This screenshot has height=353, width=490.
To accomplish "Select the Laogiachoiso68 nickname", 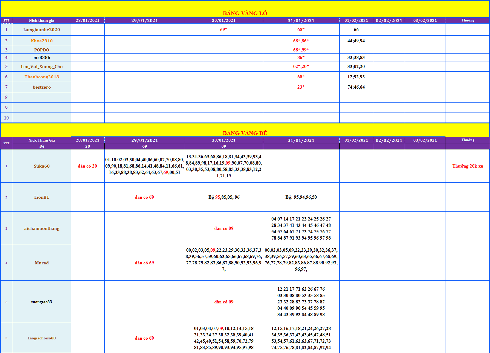I will [x=42, y=338].
